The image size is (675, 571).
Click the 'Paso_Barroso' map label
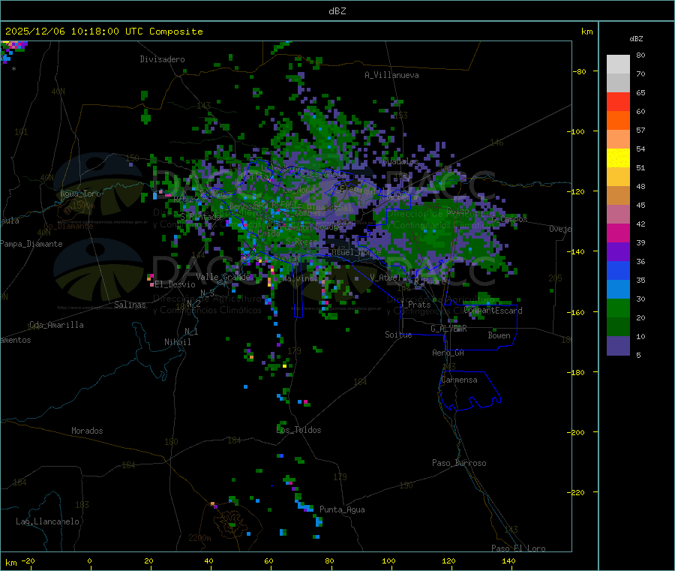[459, 463]
